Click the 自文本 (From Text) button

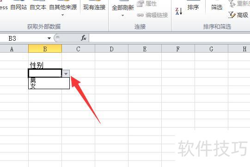pyautogui.click(x=38, y=7)
